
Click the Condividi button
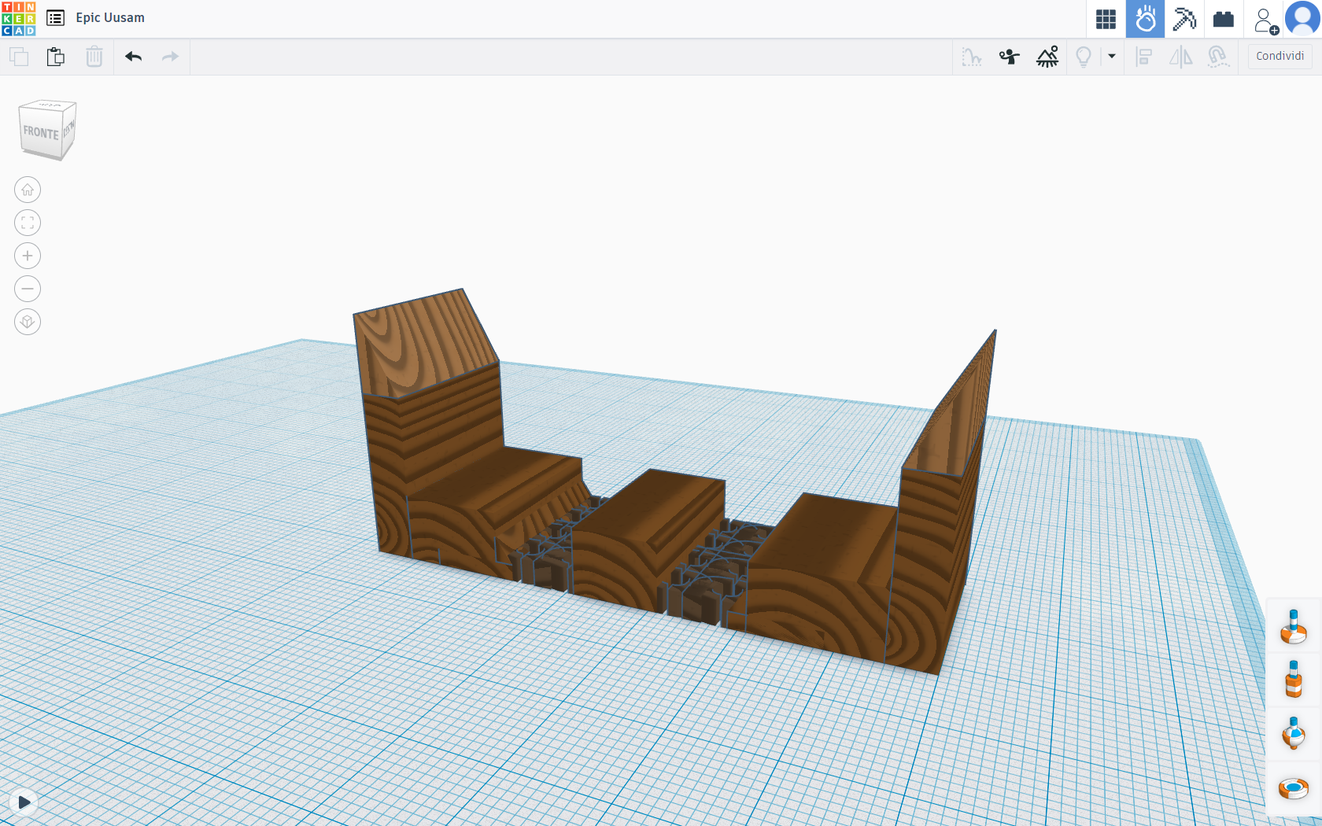pos(1280,56)
